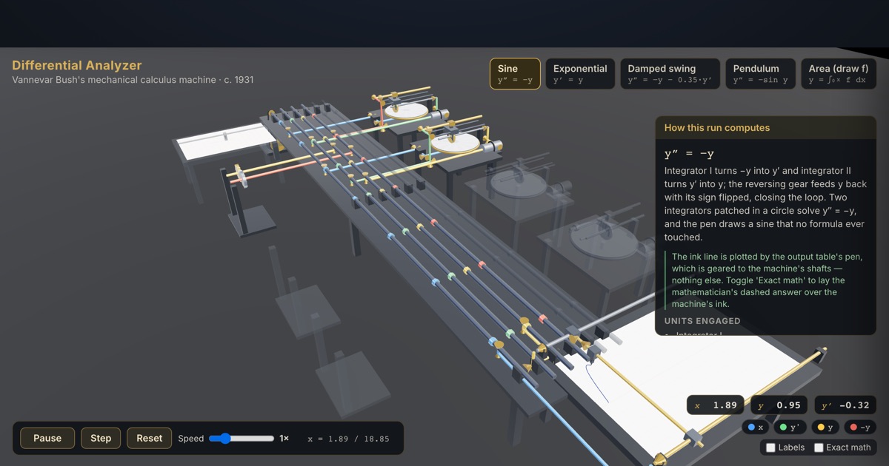
Task: Click the green ink line note paragraph
Action: pyautogui.click(x=767, y=280)
